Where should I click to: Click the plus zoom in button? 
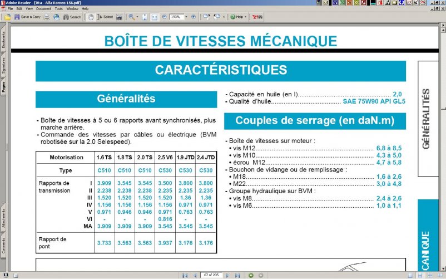(x=194, y=17)
